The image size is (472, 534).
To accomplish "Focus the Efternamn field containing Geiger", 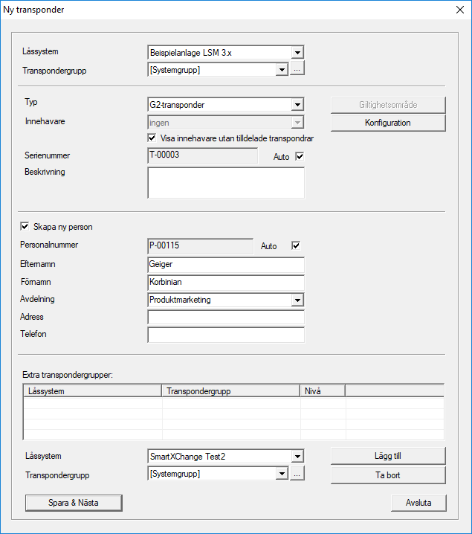I will tap(226, 266).
